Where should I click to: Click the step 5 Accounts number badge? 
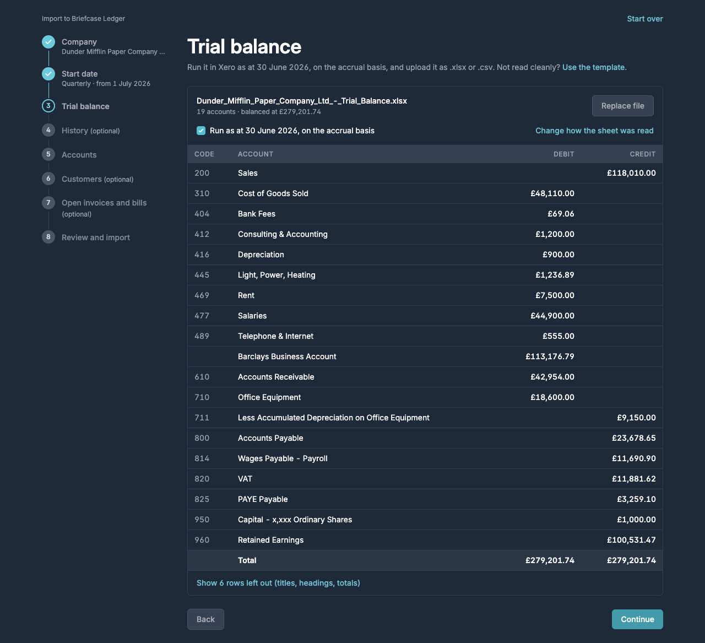tap(48, 154)
